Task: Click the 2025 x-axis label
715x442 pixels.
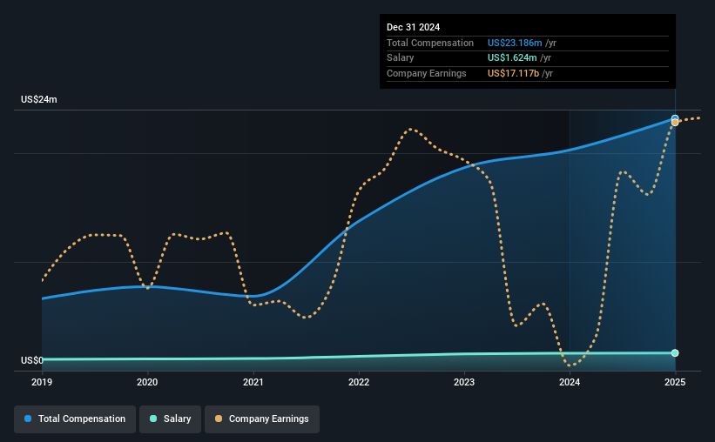Action: point(675,382)
